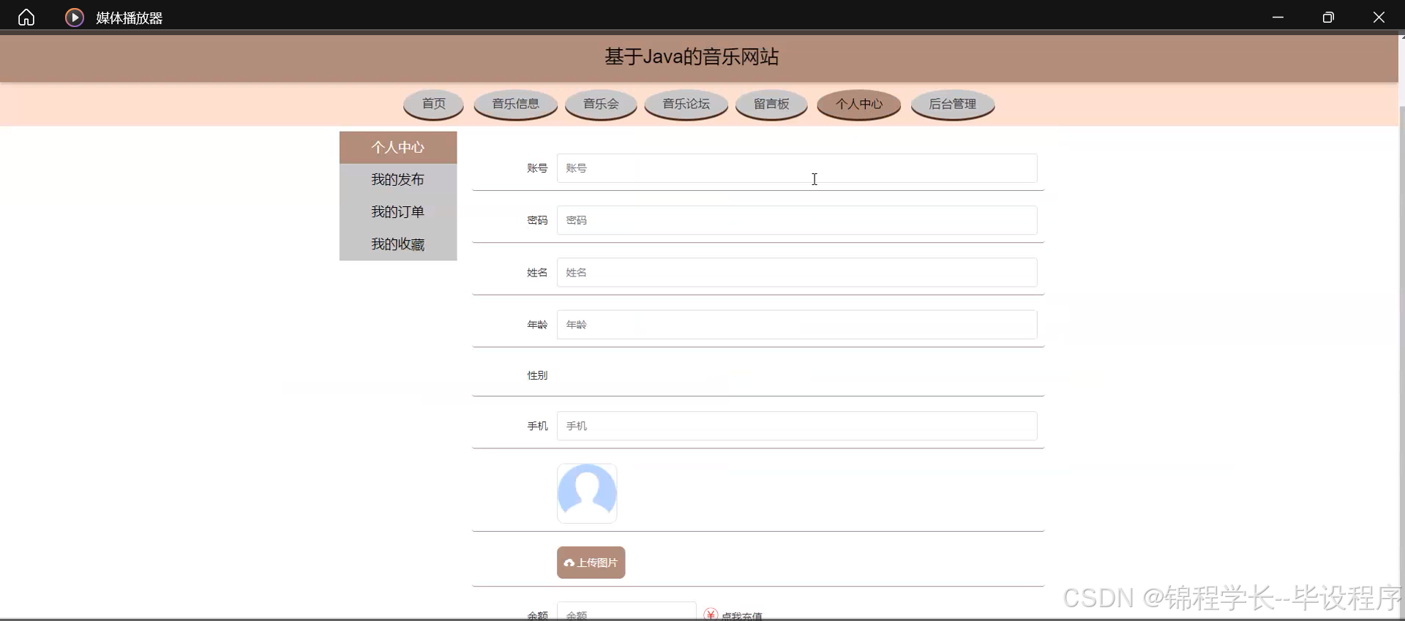The image size is (1405, 621).
Task: Select 个人中心 in the sidebar
Action: 398,147
